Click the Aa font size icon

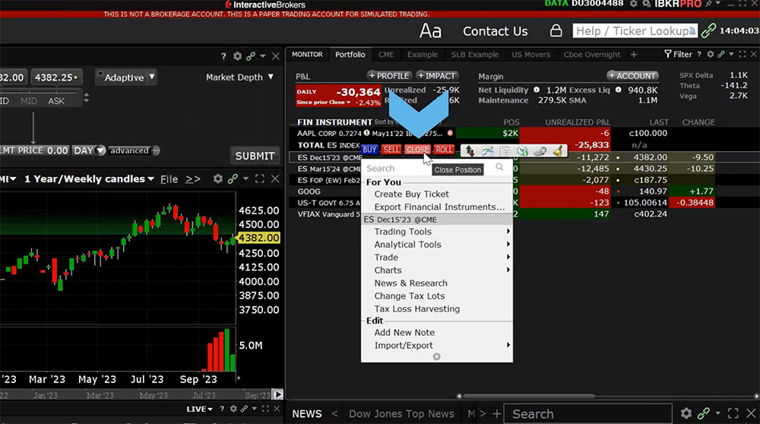pos(430,31)
